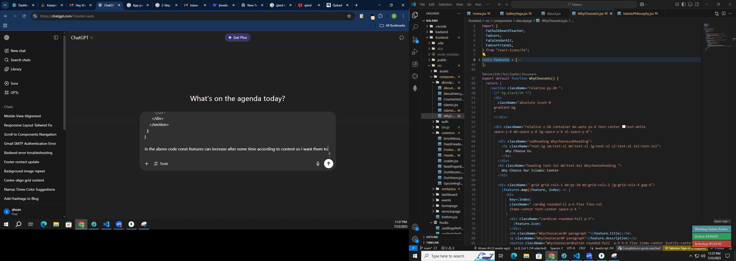736x261 pixels.
Task: Open Selection menu in VS Code
Action: pyautogui.click(x=445, y=5)
